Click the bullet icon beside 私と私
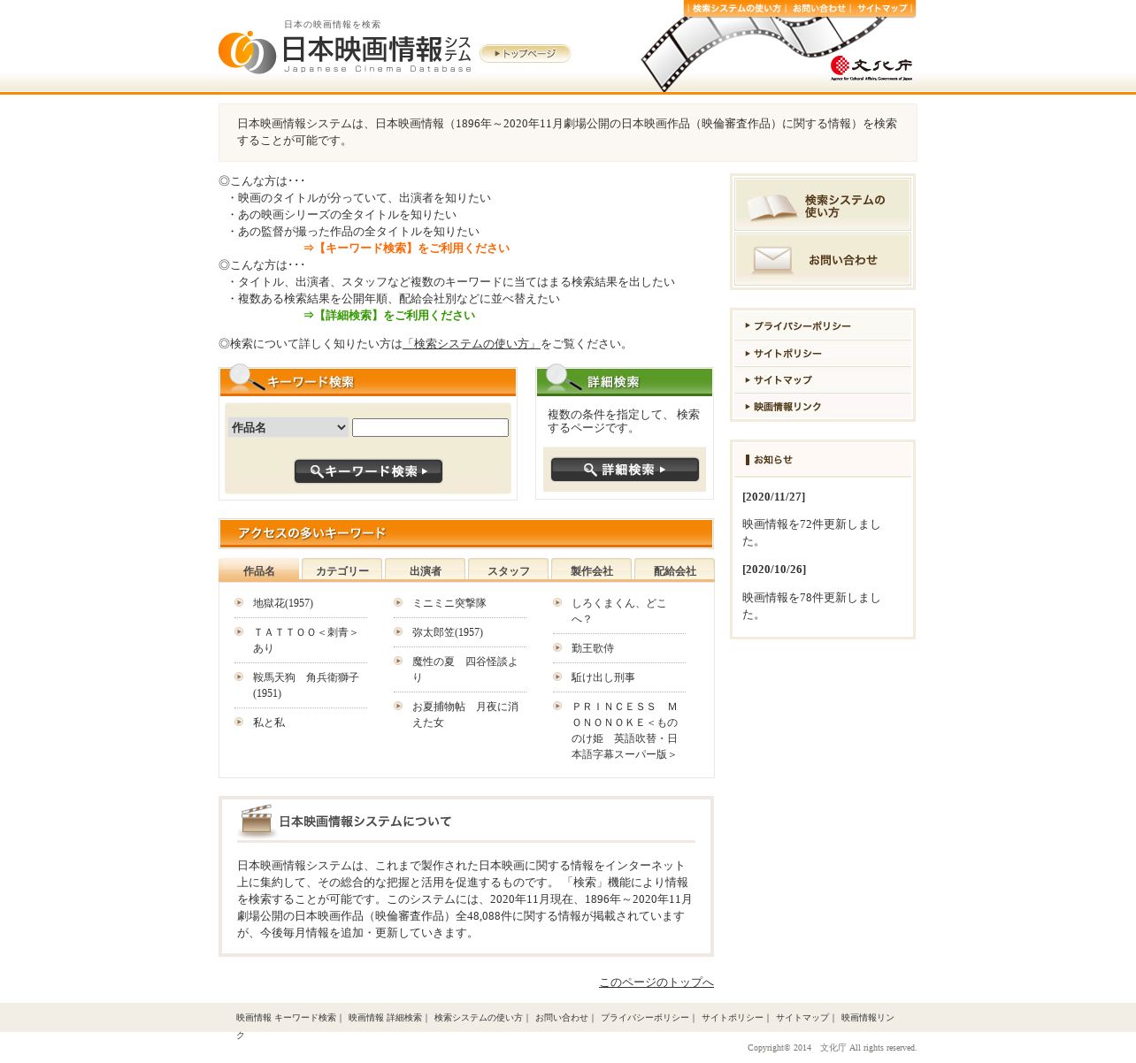Screen dimensions: 1136x1063 [x=239, y=722]
